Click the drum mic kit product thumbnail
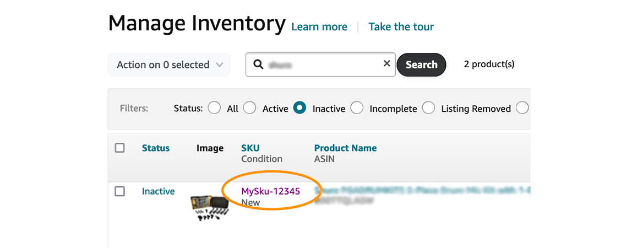Screen dimensions: 632x248 click(x=206, y=208)
